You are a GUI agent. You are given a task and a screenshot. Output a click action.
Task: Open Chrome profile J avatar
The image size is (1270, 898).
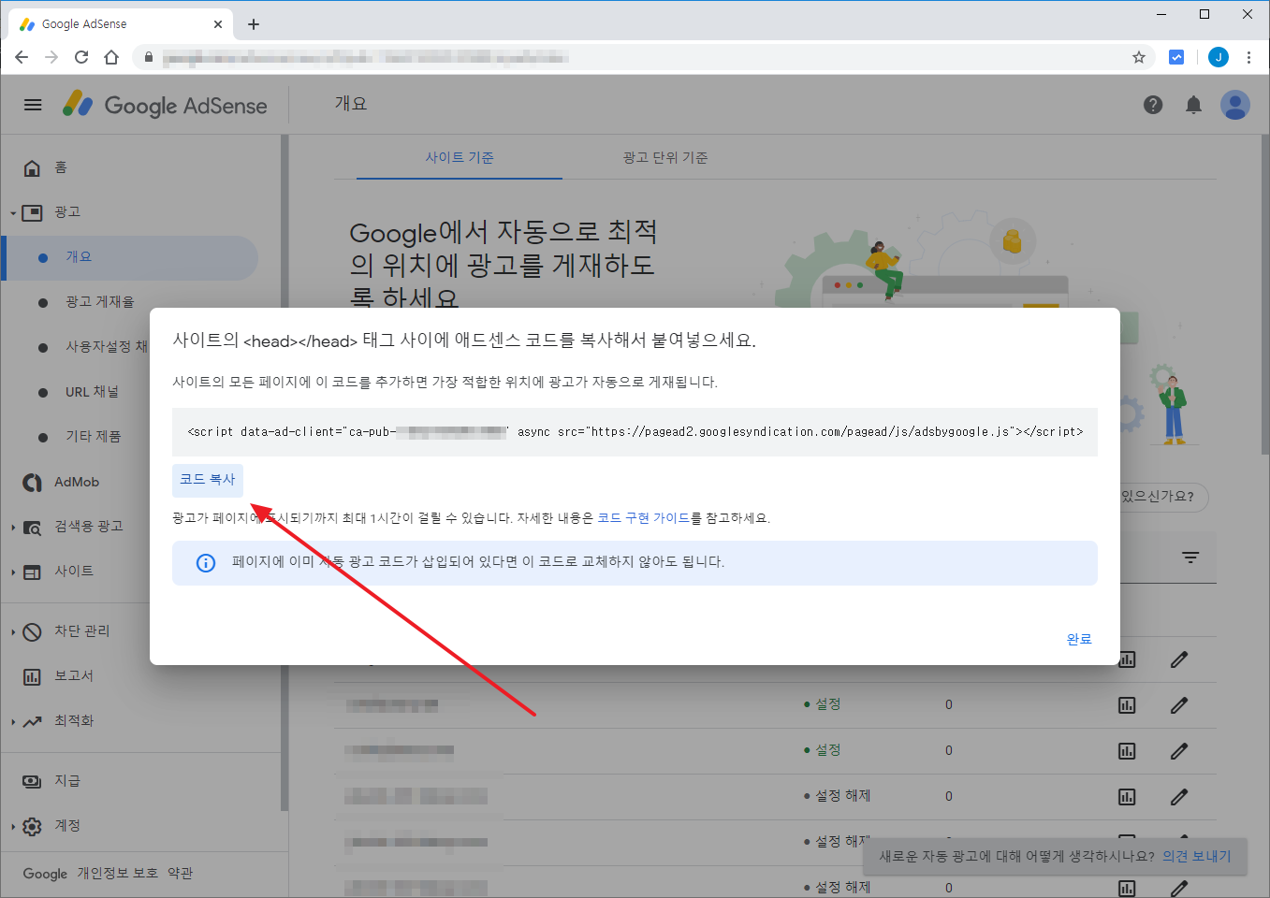point(1219,57)
